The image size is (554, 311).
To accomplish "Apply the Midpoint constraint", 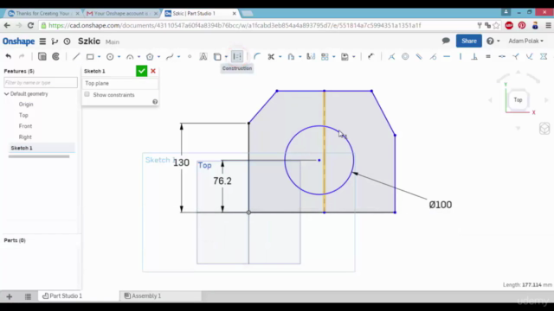I will point(502,56).
